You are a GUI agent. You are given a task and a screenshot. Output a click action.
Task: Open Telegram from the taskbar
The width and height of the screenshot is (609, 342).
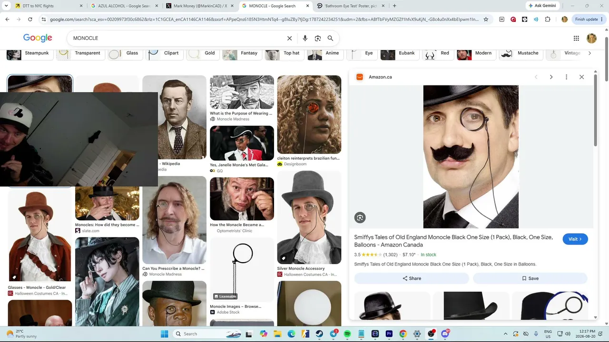click(x=334, y=334)
